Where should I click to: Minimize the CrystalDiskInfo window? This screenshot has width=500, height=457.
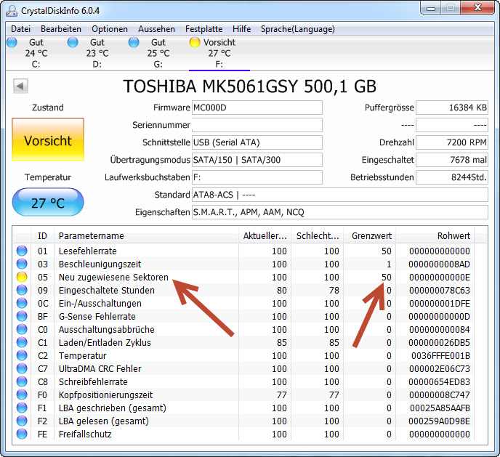coord(431,8)
